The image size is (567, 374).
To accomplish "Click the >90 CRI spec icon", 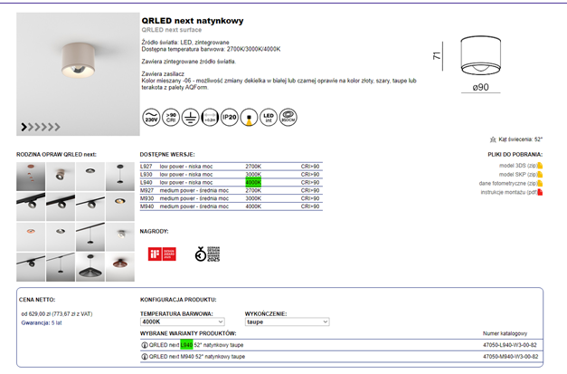I will coord(173,118).
